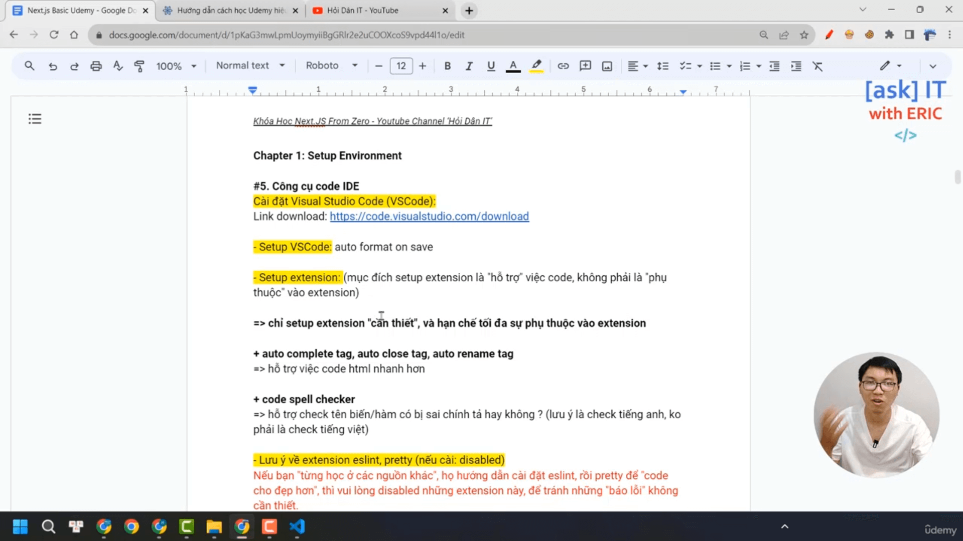
Task: Toggle italic formatting
Action: point(469,66)
